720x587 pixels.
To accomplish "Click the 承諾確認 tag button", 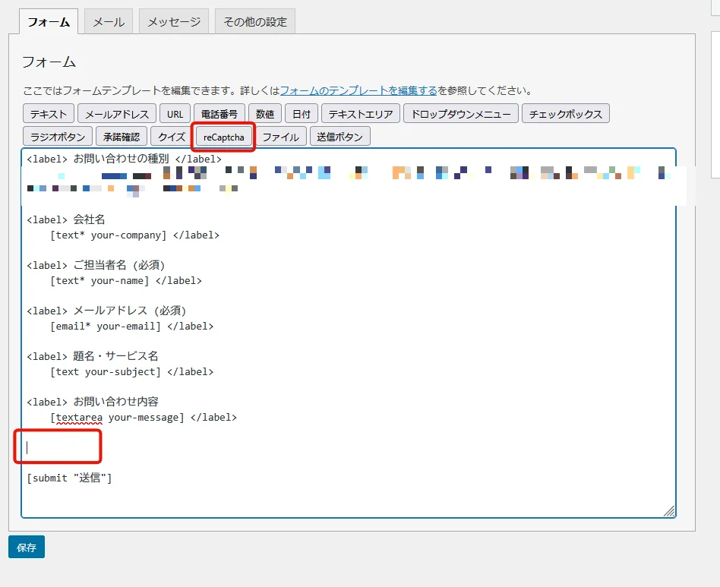I will click(122, 137).
